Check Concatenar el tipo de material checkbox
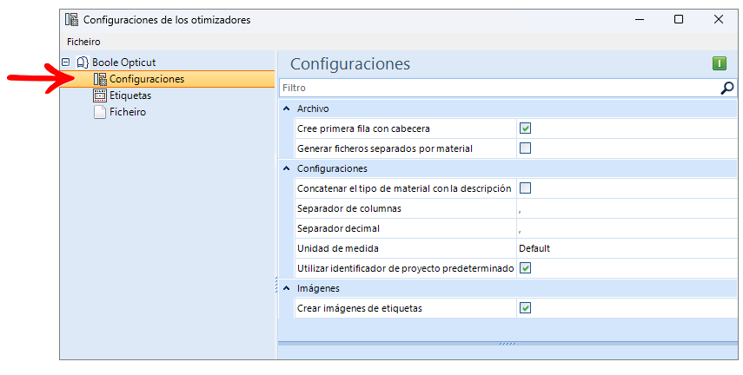Image resolution: width=743 pixels, height=375 pixels. coord(525,188)
